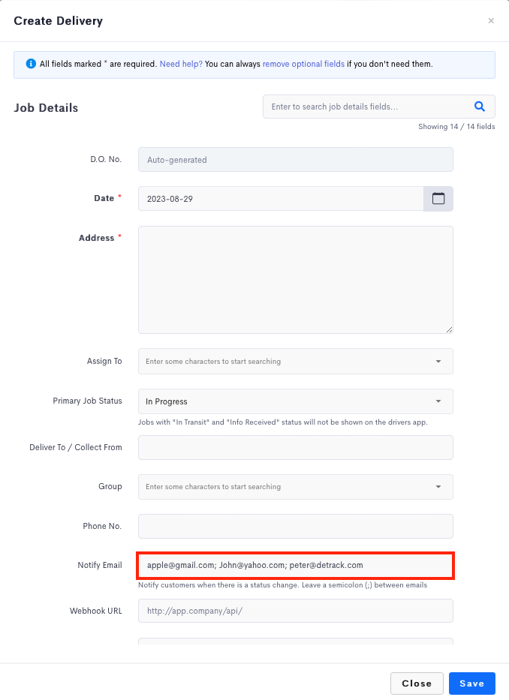Close the Create Delivery dialog with X
The width and height of the screenshot is (509, 700).
491,20
